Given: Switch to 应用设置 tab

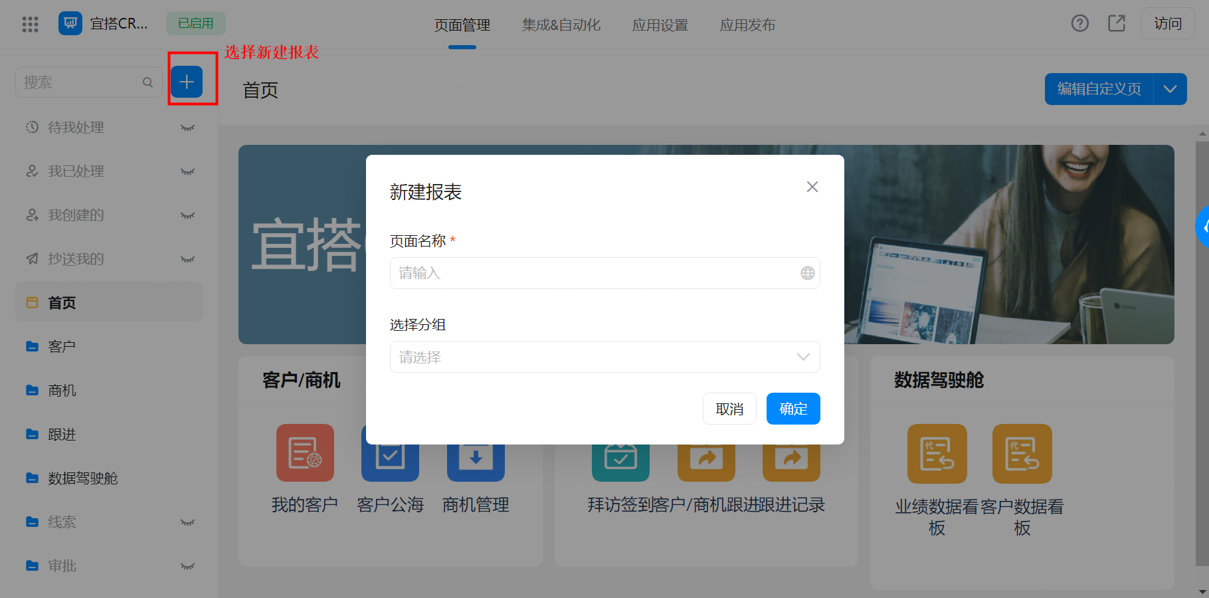Looking at the screenshot, I should tap(660, 25).
